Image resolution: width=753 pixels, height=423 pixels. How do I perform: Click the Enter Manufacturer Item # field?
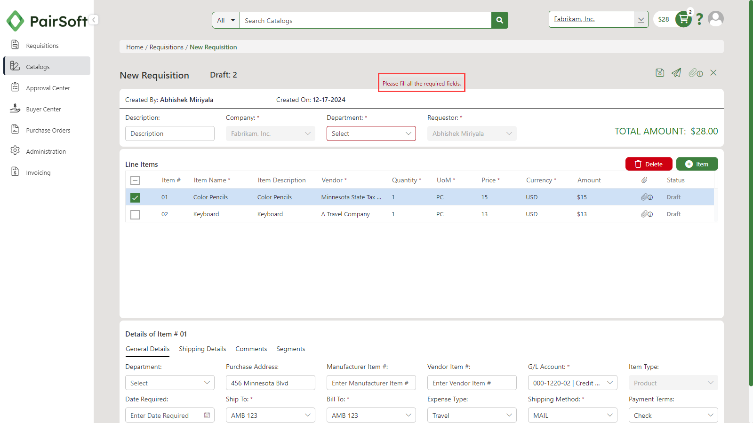pos(371,383)
